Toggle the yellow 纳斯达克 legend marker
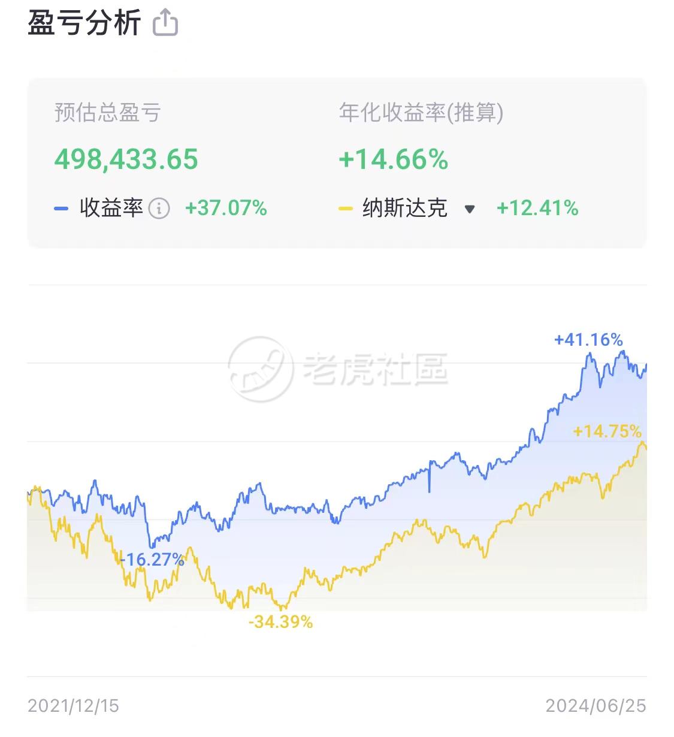Viewport: 674px width, 737px height. coord(345,209)
